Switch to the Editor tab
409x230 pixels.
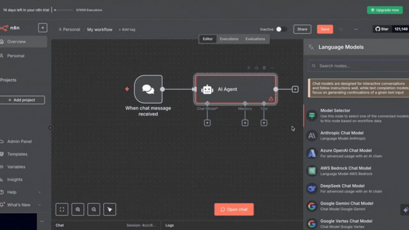coord(208,39)
